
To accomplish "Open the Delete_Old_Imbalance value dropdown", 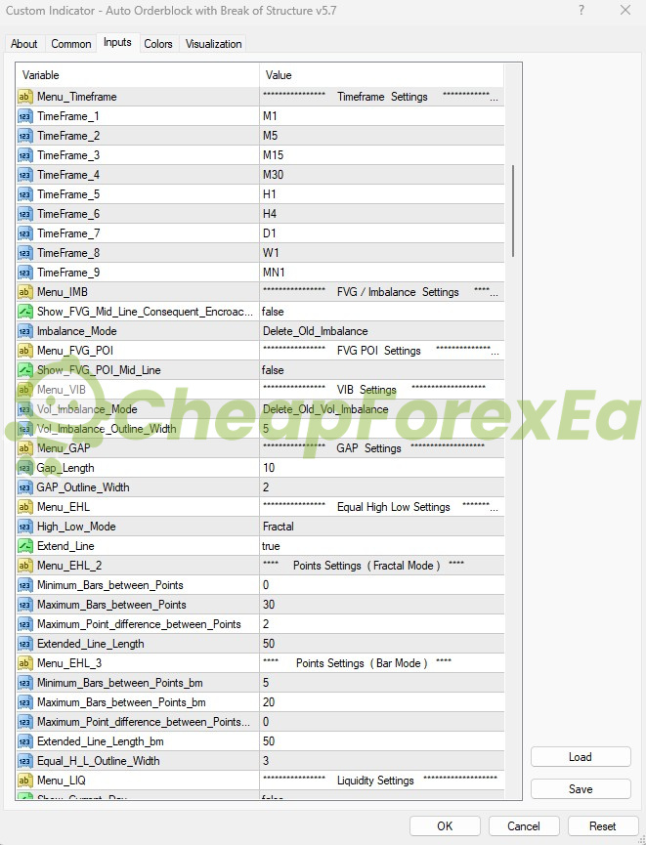I will point(382,331).
